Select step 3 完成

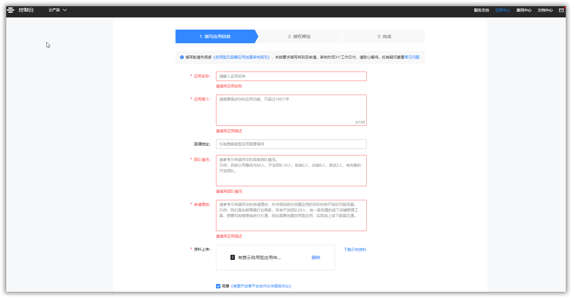(x=384, y=36)
